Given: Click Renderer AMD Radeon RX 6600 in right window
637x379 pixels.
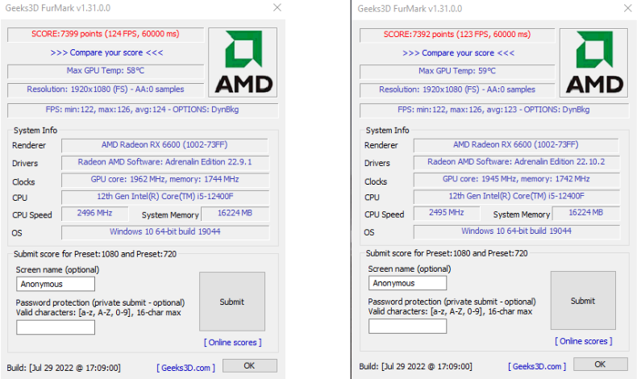Looking at the screenshot, I should (x=516, y=144).
